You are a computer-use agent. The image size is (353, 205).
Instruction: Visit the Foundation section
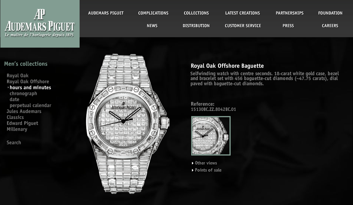click(x=330, y=13)
